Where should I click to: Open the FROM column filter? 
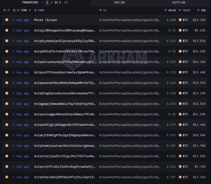35,10
